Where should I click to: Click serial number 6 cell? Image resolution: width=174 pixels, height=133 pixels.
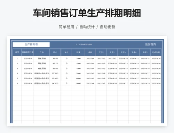pyautogui.click(x=17, y=83)
